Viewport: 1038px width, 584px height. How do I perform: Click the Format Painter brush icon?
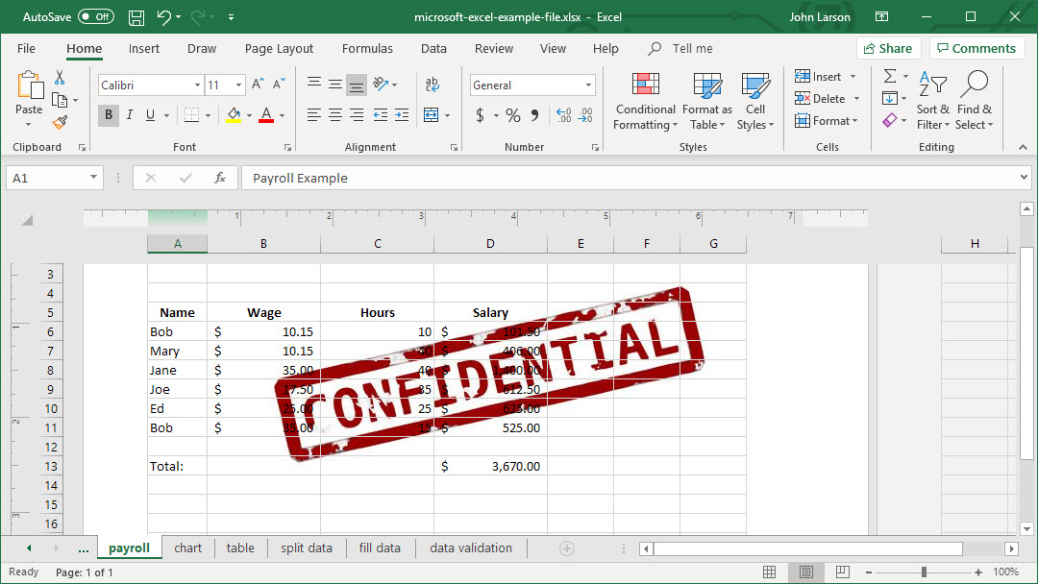tap(60, 122)
